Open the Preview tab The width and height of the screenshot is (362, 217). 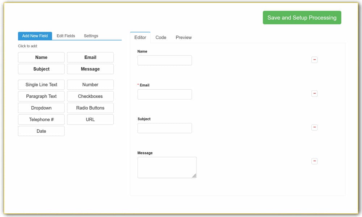(x=184, y=37)
